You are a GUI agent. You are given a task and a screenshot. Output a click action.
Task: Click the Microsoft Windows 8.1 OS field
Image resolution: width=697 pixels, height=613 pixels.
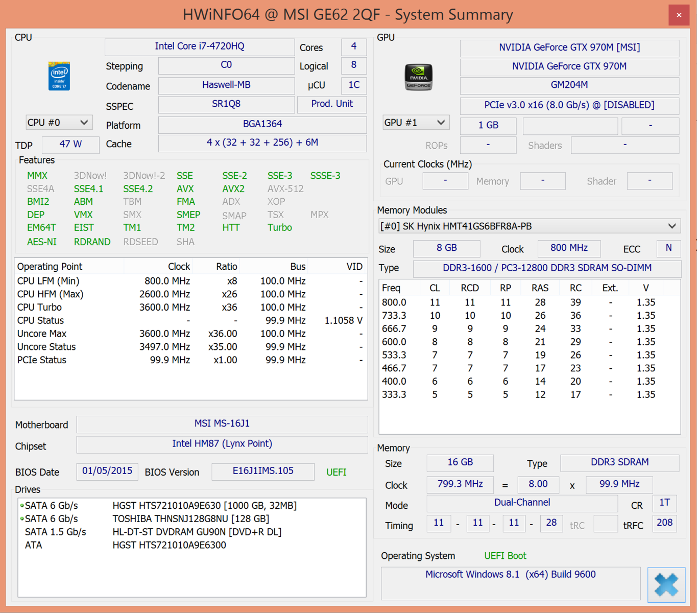[x=511, y=583]
